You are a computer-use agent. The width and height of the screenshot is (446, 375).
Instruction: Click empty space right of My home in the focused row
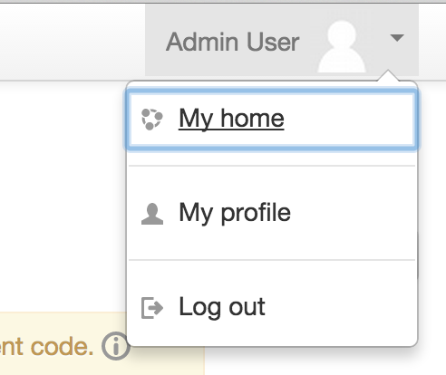[347, 120]
